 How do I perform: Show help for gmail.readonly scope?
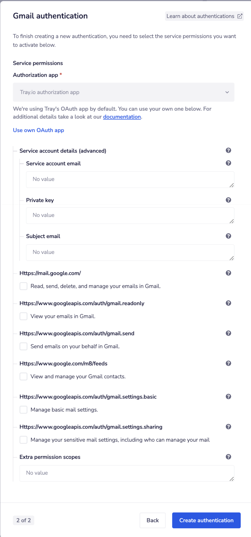coord(228,303)
